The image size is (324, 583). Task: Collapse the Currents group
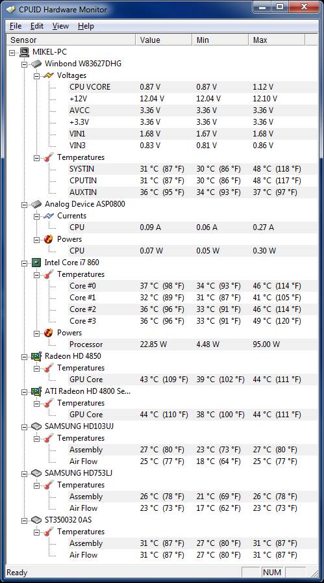[x=36, y=216]
